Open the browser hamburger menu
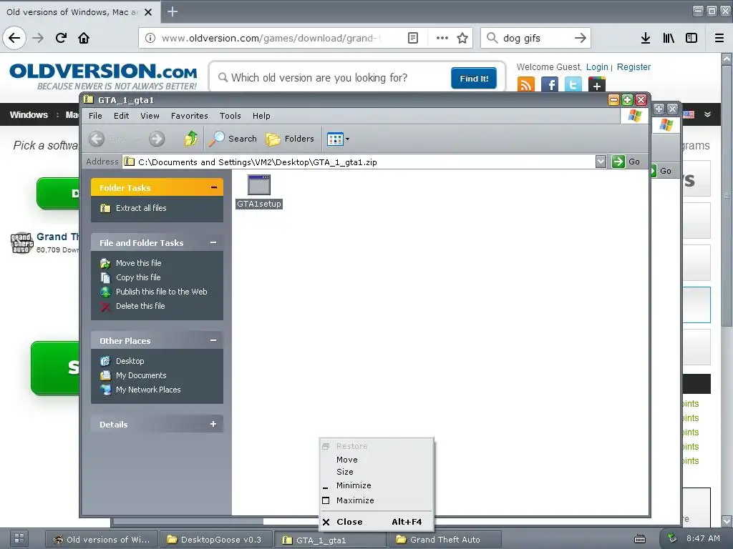 pos(719,38)
